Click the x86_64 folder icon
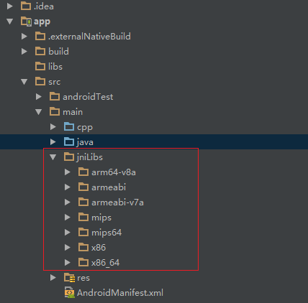 83,262
